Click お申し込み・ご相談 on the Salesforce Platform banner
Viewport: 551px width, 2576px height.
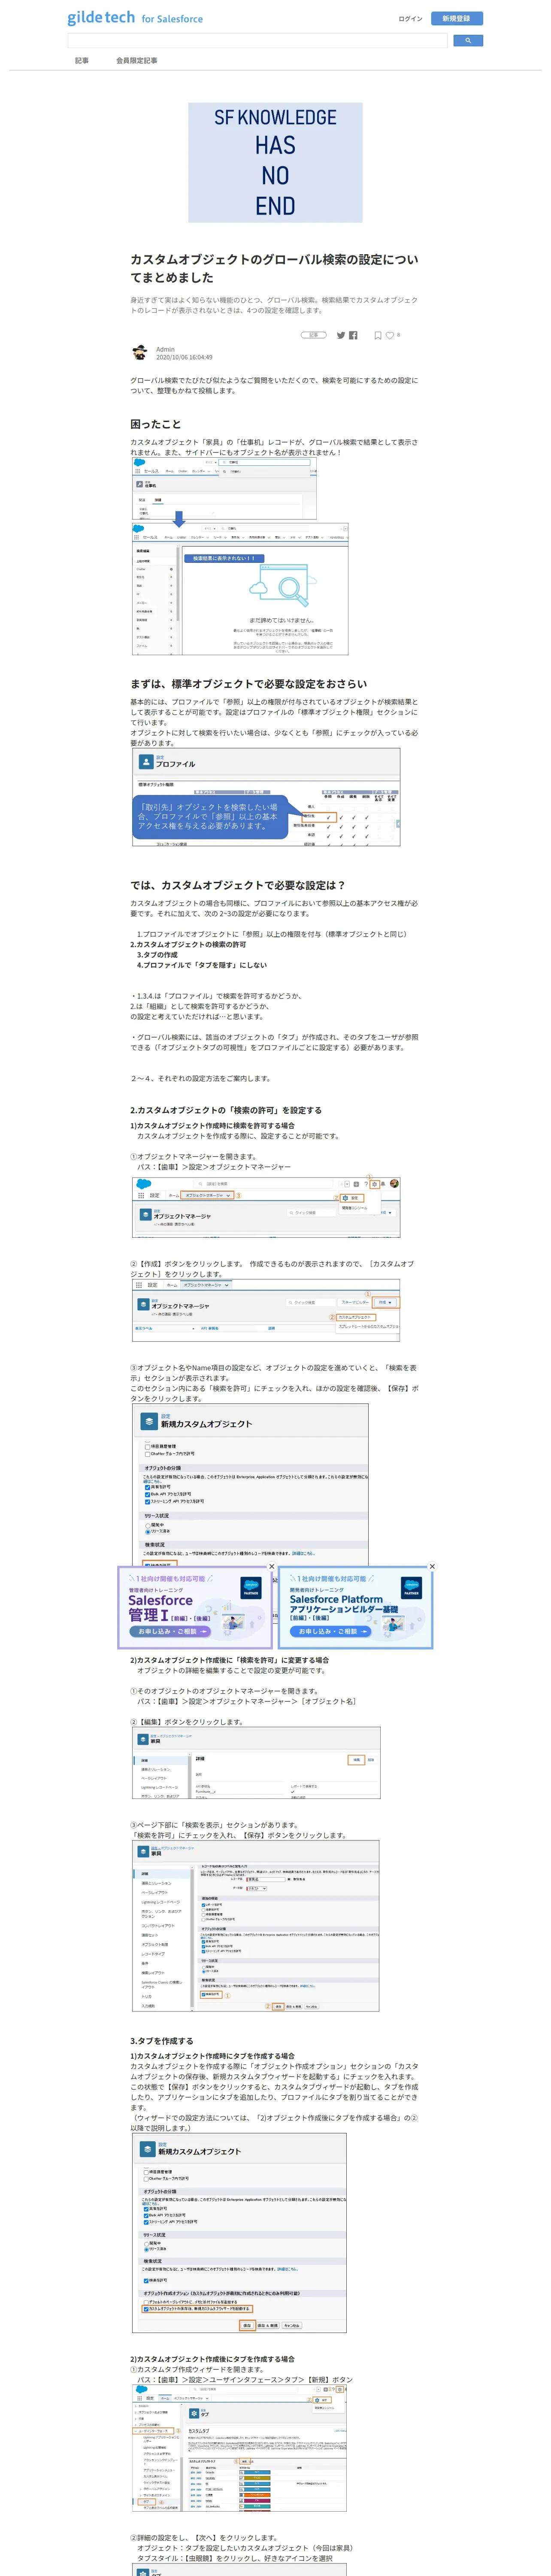pyautogui.click(x=331, y=1631)
